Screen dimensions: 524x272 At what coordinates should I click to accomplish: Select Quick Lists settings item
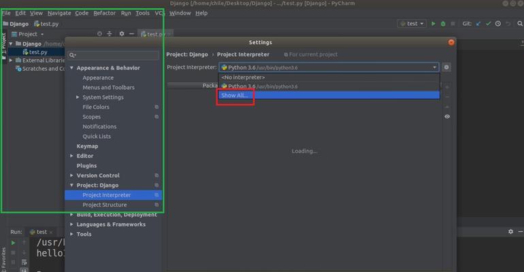pos(97,136)
